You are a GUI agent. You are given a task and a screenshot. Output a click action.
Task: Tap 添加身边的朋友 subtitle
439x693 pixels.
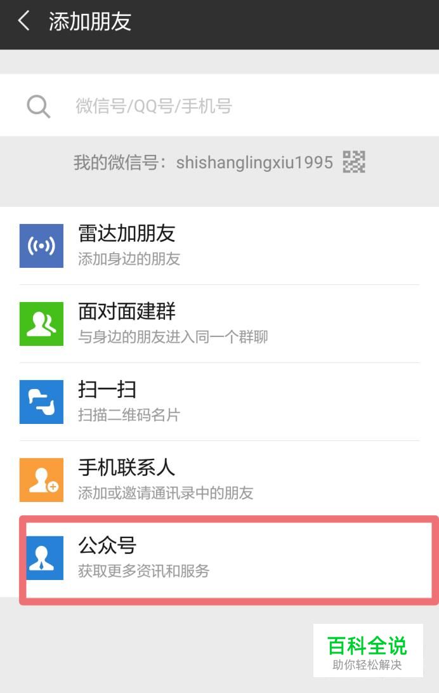click(x=129, y=259)
